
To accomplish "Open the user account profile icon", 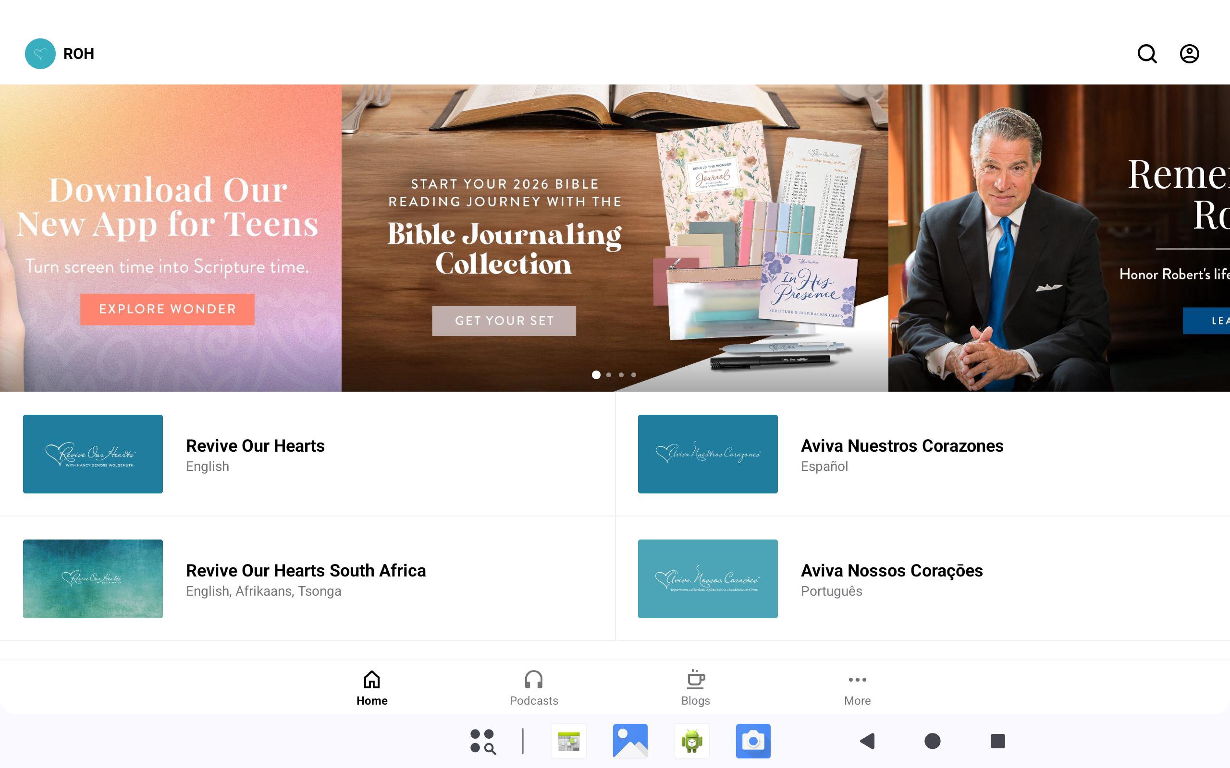I will click(x=1189, y=54).
